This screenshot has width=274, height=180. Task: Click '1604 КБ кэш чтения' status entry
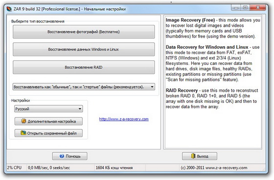click(114, 168)
